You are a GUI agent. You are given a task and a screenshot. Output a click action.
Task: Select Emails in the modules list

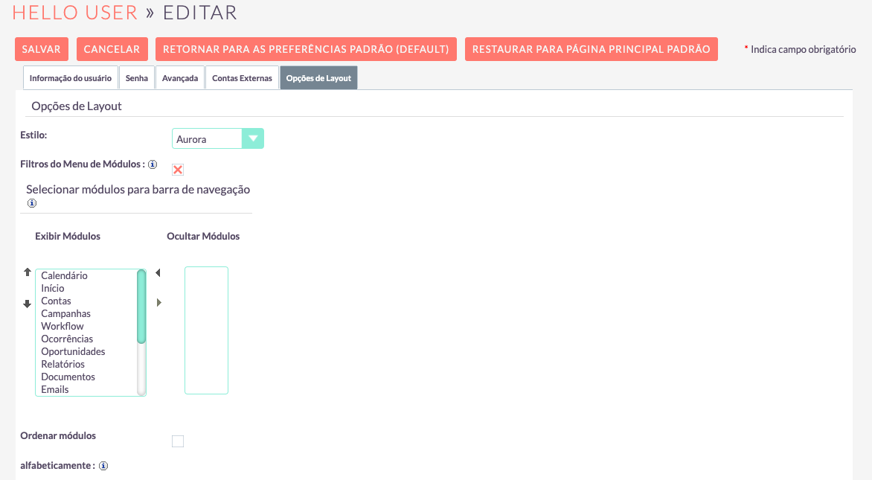pyautogui.click(x=55, y=389)
